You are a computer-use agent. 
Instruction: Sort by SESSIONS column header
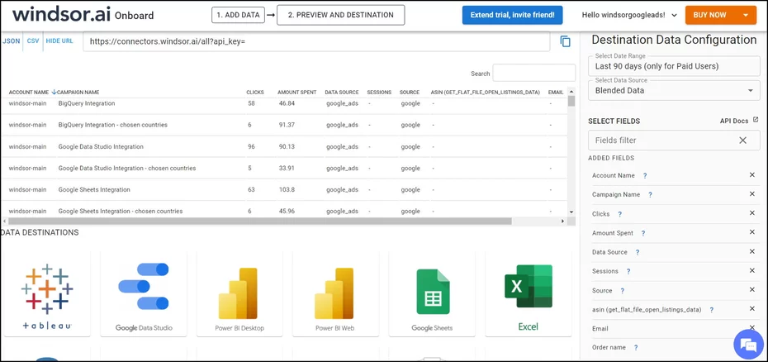tap(379, 93)
